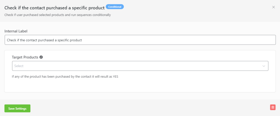This screenshot has height=116, width=280.
Task: Click the word "YES" in the helper note
Action: (116, 77)
